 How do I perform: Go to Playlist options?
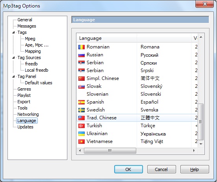pyautogui.click(x=24, y=95)
